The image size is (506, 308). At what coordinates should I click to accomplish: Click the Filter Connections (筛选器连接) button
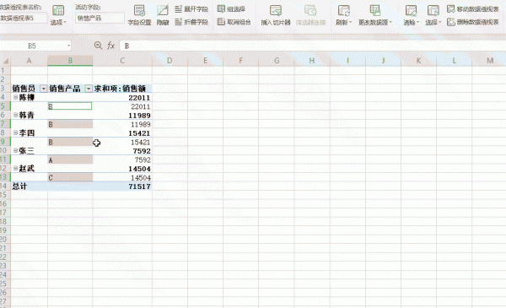point(310,15)
